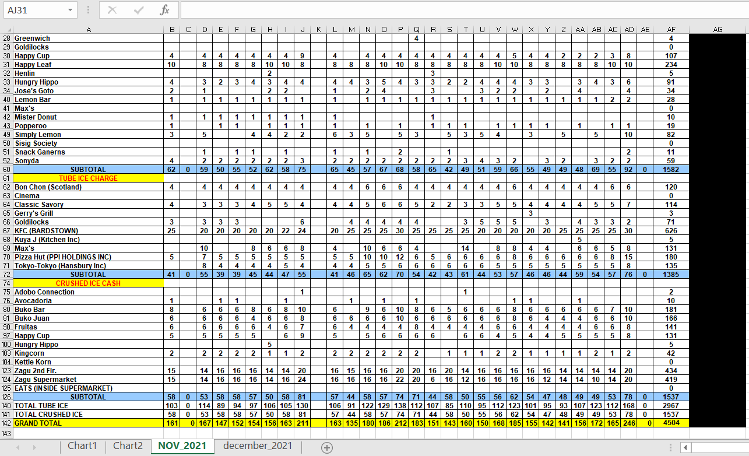Click the next sheet tab scroll arrow
749x456 pixels.
pos(34,447)
